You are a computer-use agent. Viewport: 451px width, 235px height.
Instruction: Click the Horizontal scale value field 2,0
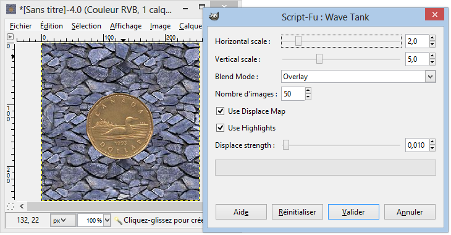[417, 41]
